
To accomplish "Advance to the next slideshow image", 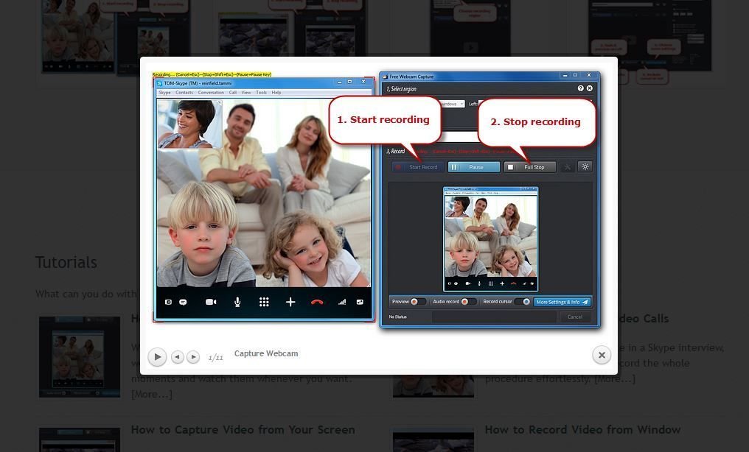I will pos(193,357).
